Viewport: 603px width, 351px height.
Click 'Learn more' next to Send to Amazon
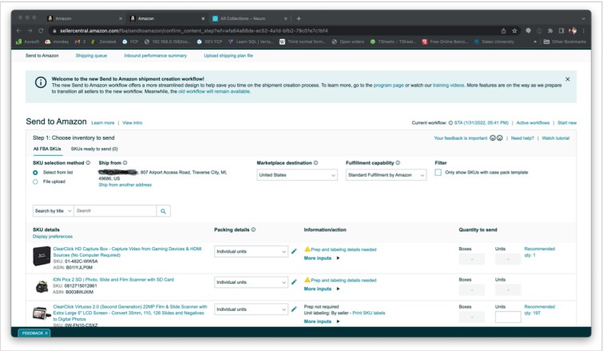pyautogui.click(x=103, y=123)
